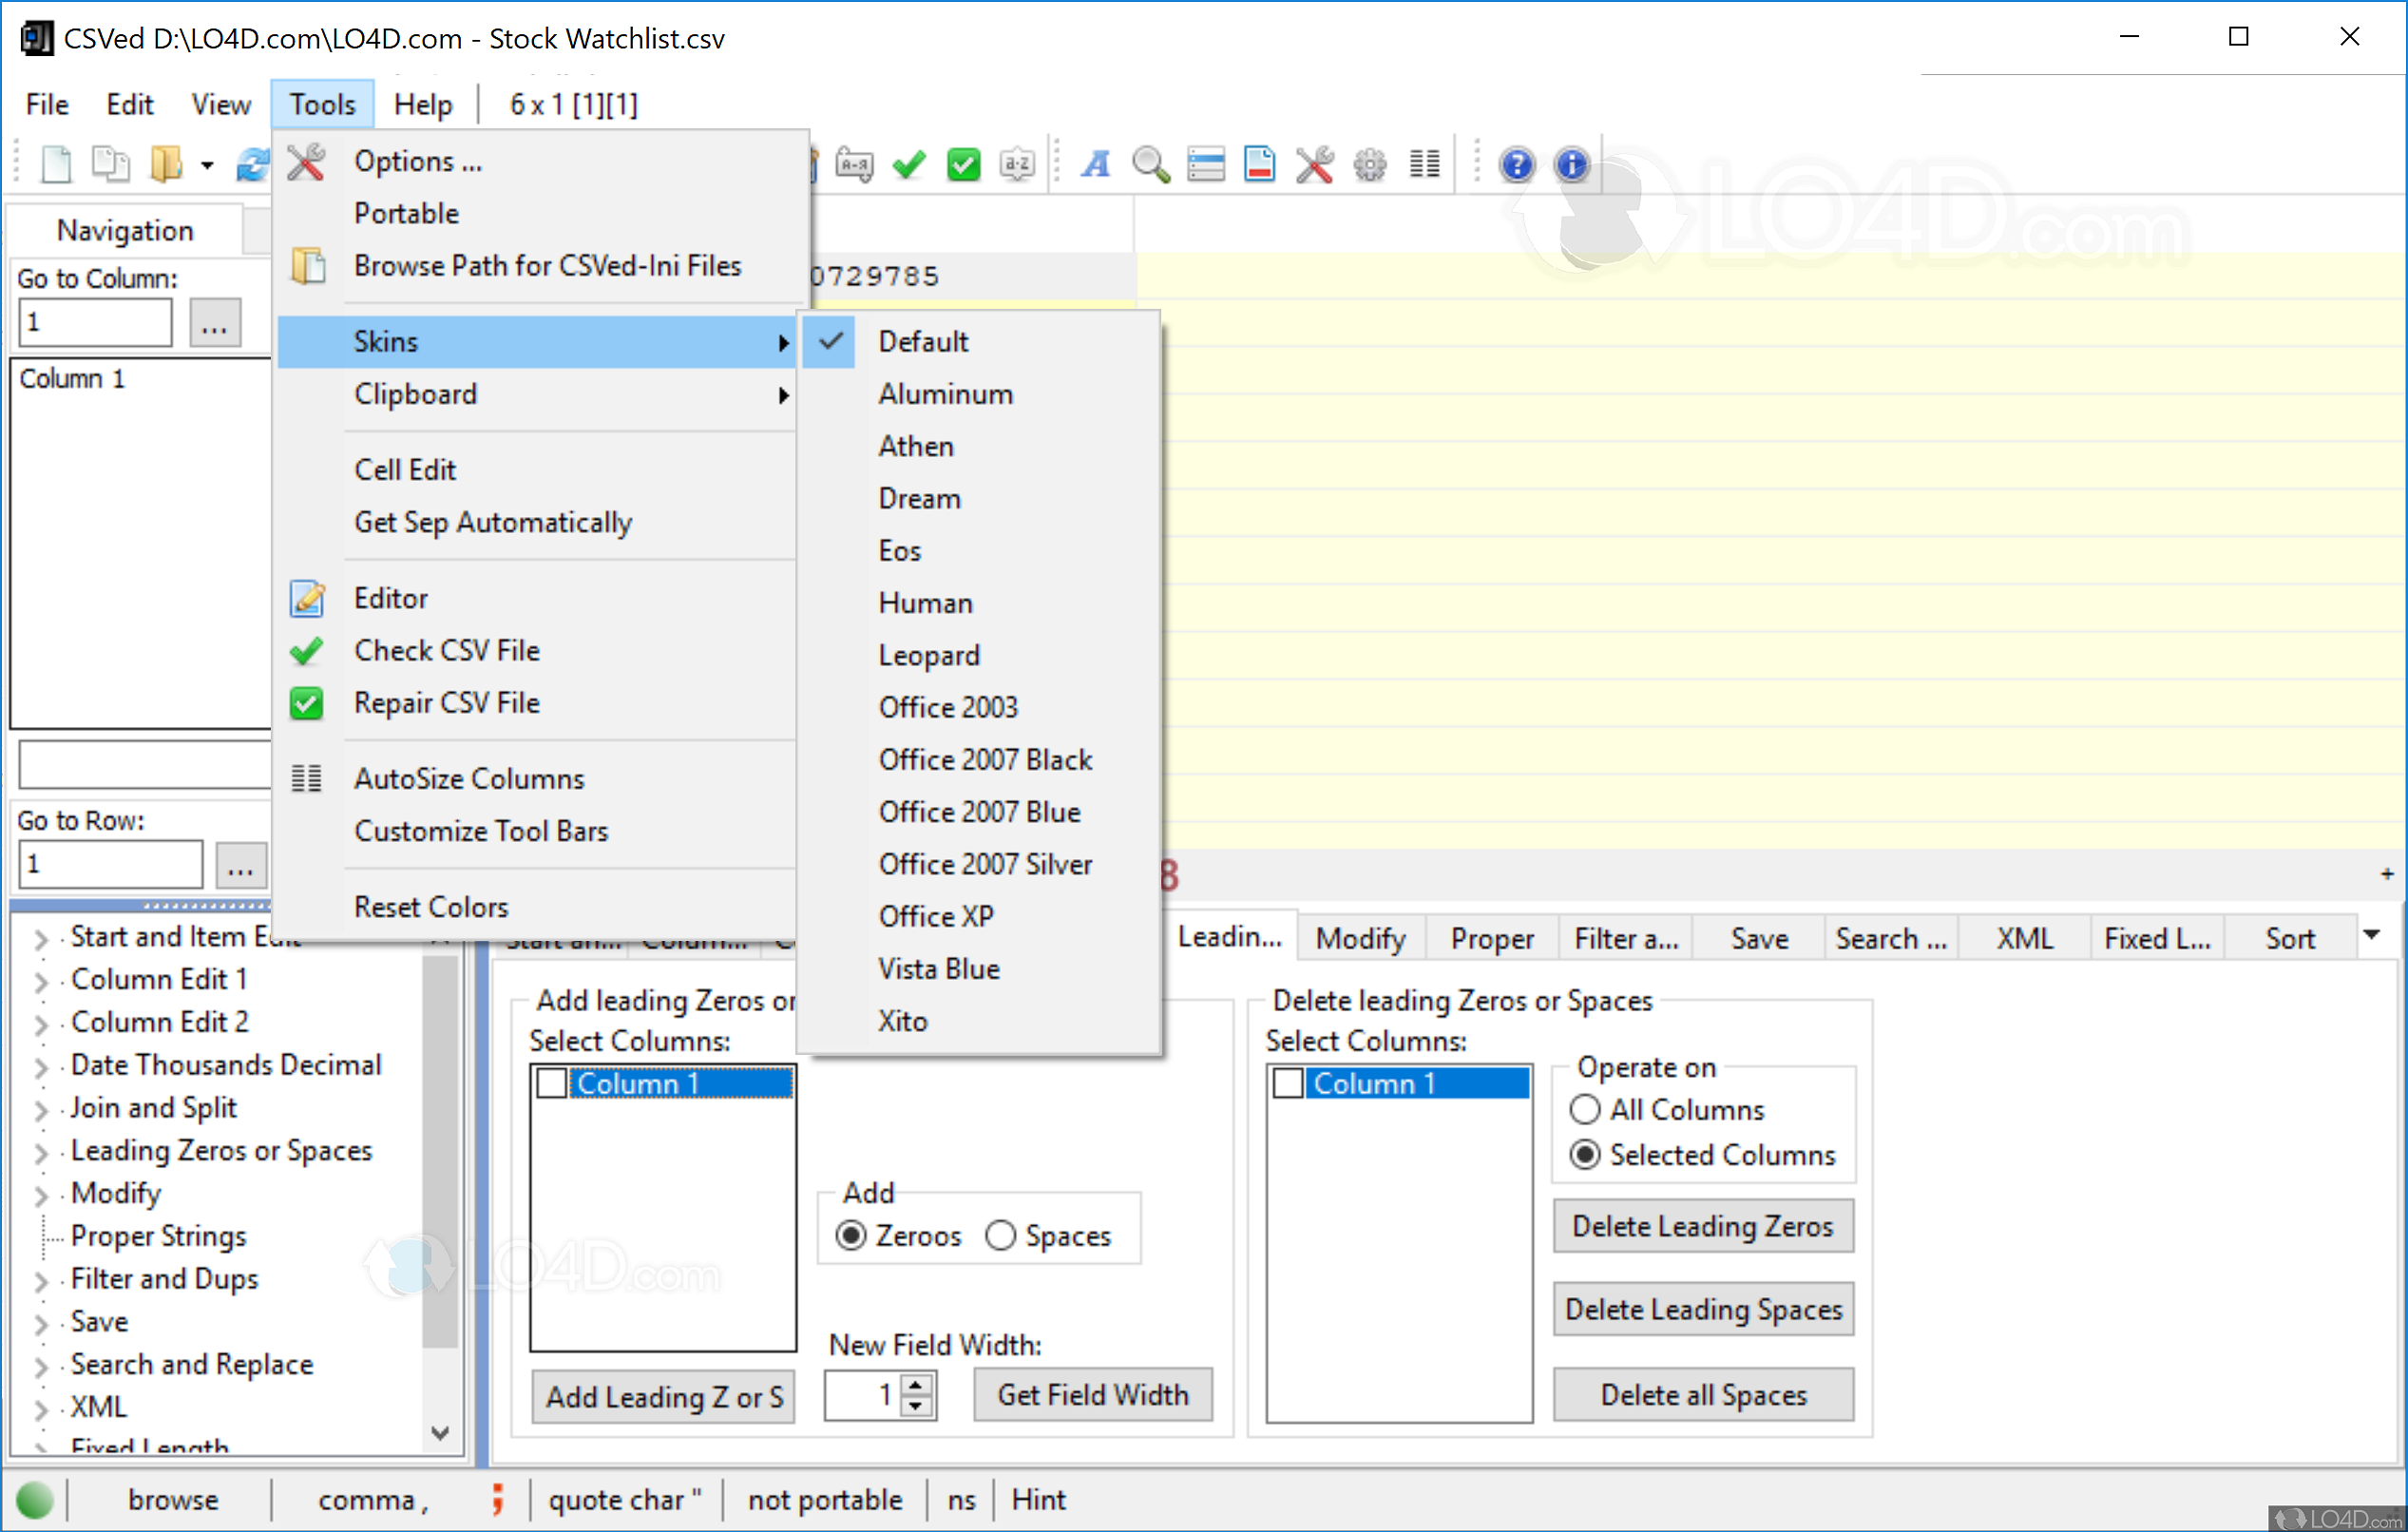The image size is (2408, 1532).
Task: Open the font settings icon
Action: 1095,164
